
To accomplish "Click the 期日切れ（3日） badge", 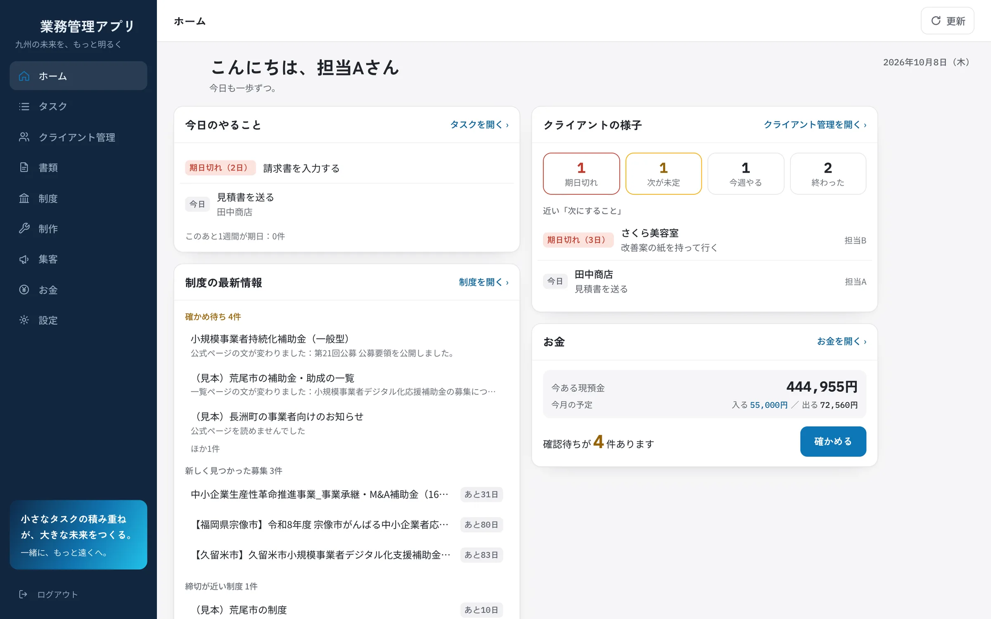I will [x=578, y=240].
